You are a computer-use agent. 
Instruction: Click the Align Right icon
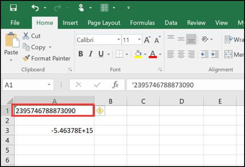coord(191,54)
